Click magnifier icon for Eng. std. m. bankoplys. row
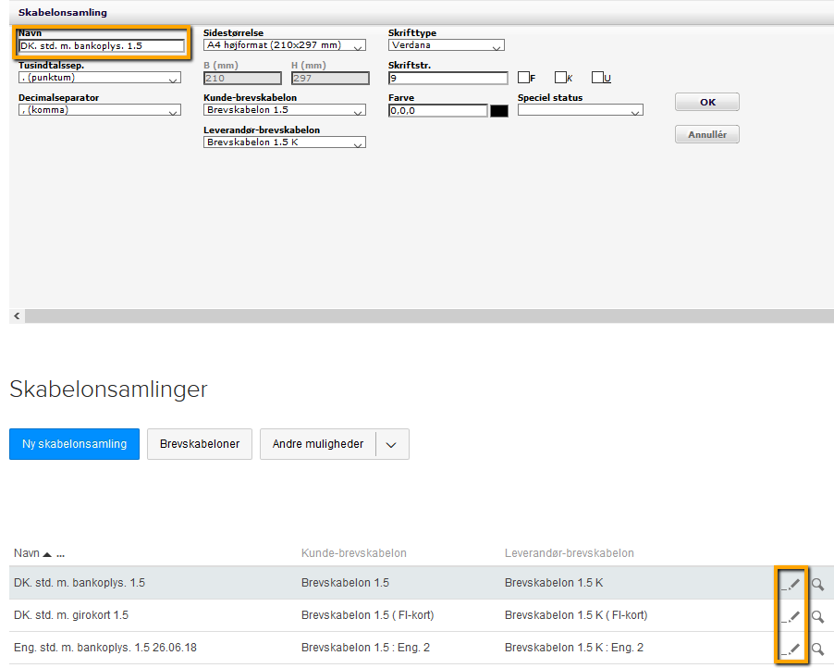The height and width of the screenshot is (668, 834). click(817, 649)
